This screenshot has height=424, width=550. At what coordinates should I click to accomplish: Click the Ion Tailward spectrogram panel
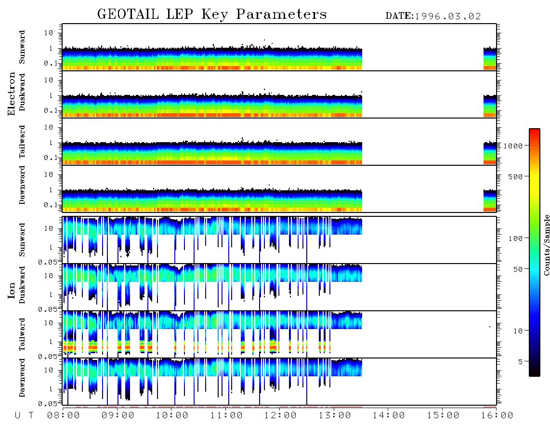click(279, 334)
